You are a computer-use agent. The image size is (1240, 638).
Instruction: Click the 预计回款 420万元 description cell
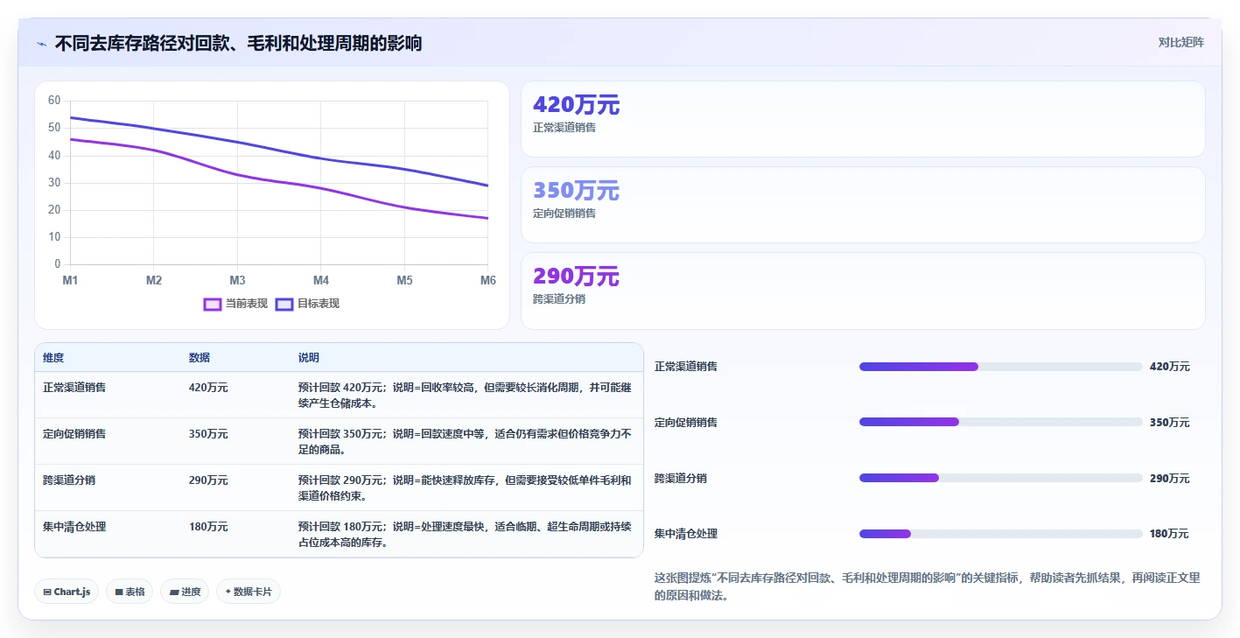[465, 396]
